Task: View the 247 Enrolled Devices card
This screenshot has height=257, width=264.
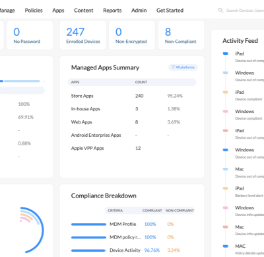Action: point(82,35)
